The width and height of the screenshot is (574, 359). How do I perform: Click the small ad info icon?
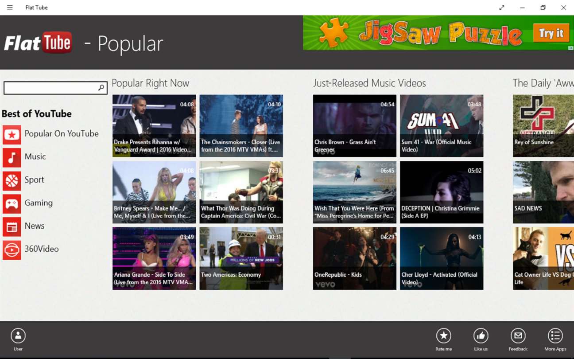coord(571,48)
